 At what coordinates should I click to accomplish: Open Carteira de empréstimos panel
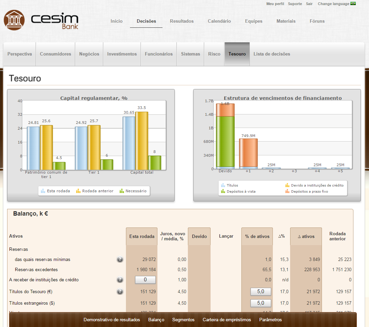[227, 320]
